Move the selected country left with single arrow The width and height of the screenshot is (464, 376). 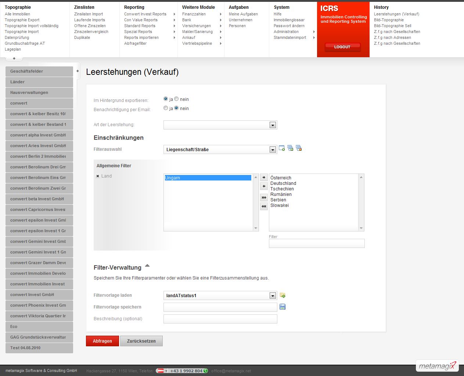point(264,186)
